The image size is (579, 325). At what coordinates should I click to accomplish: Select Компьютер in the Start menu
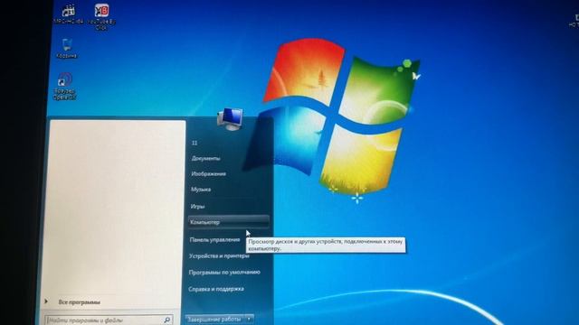229,222
